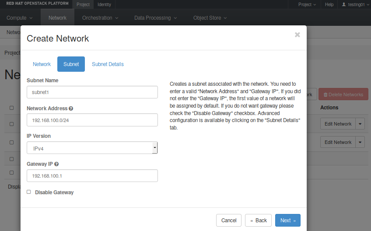Image resolution: width=371 pixels, height=231 pixels.
Task: Expand the first Edit Network dropdown arrow
Action: pyautogui.click(x=360, y=124)
